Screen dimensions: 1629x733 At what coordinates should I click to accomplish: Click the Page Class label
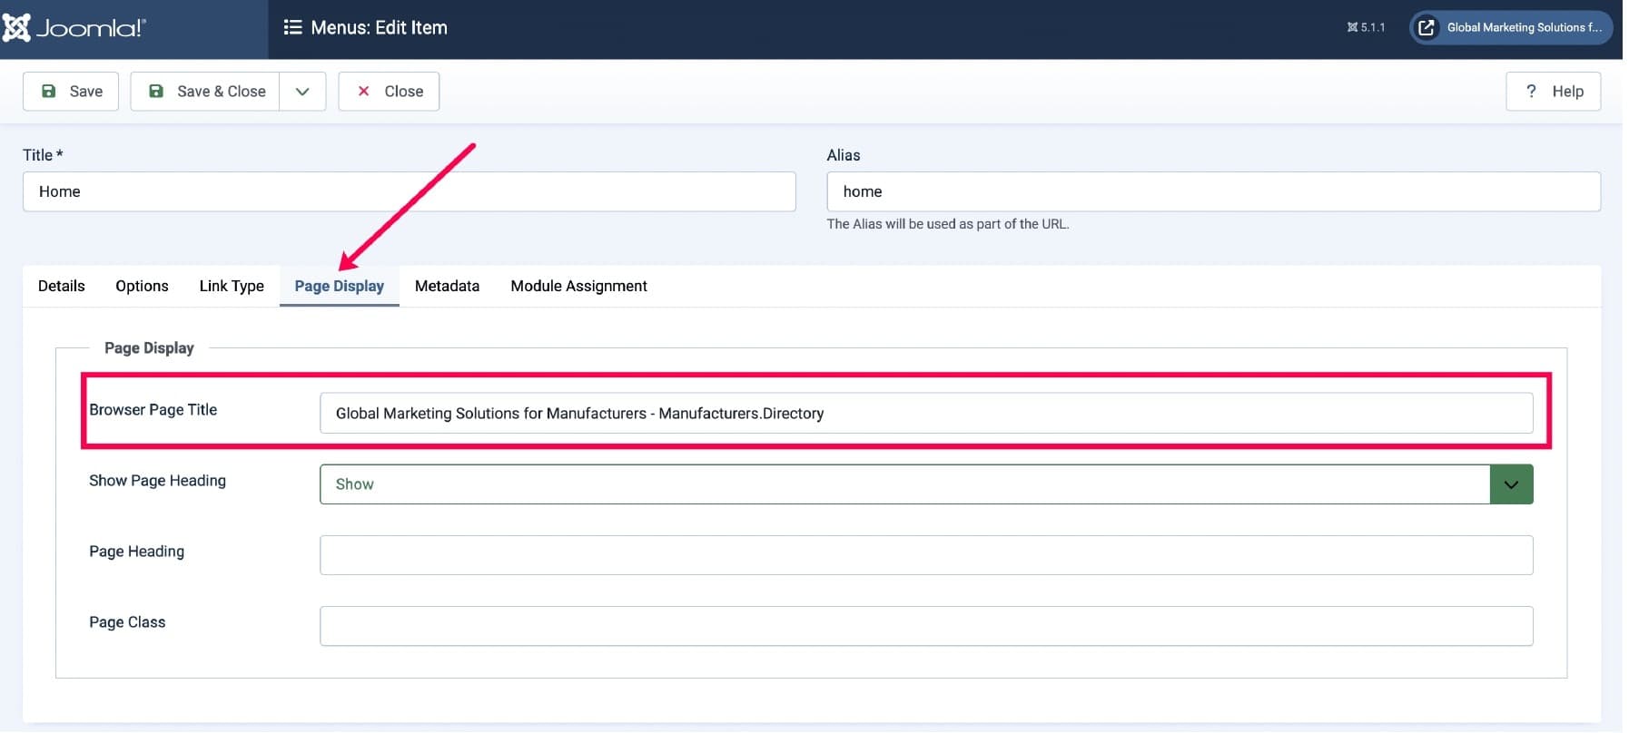click(x=127, y=622)
